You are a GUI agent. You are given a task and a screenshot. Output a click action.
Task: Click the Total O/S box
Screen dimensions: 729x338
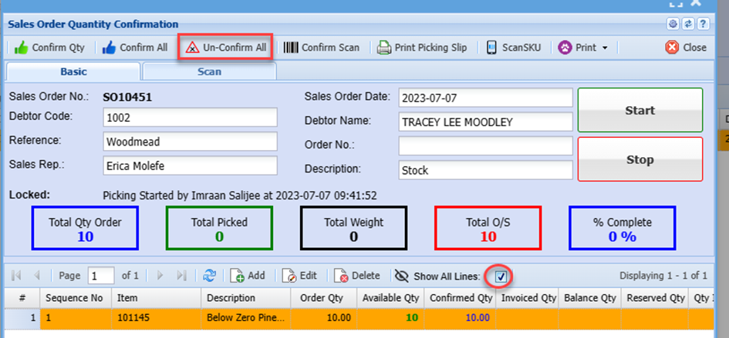click(x=488, y=229)
